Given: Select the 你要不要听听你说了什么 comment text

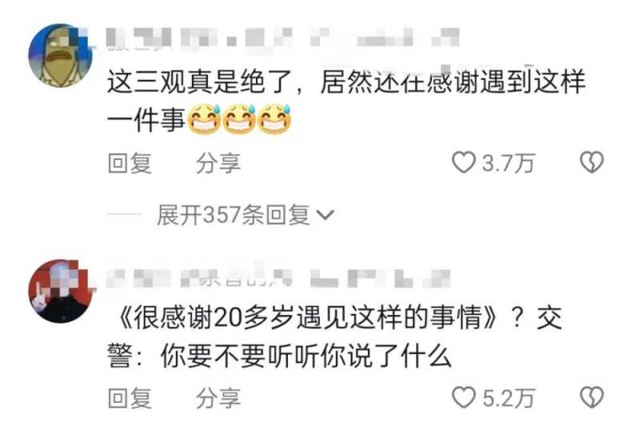Looking at the screenshot, I should click(x=334, y=337).
